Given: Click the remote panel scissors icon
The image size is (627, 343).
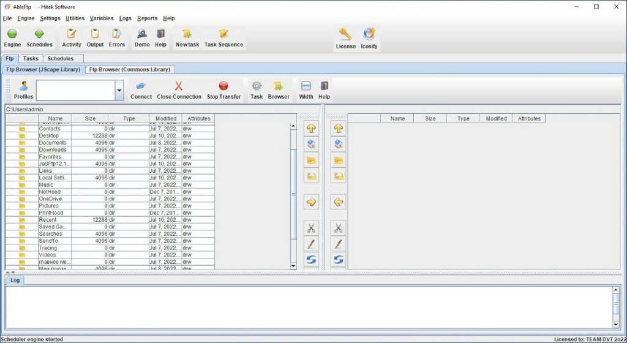Looking at the screenshot, I should pyautogui.click(x=338, y=228).
